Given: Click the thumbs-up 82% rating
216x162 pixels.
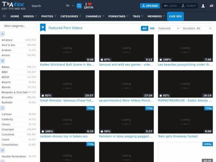Looking at the screenshot, I should click(x=46, y=95).
